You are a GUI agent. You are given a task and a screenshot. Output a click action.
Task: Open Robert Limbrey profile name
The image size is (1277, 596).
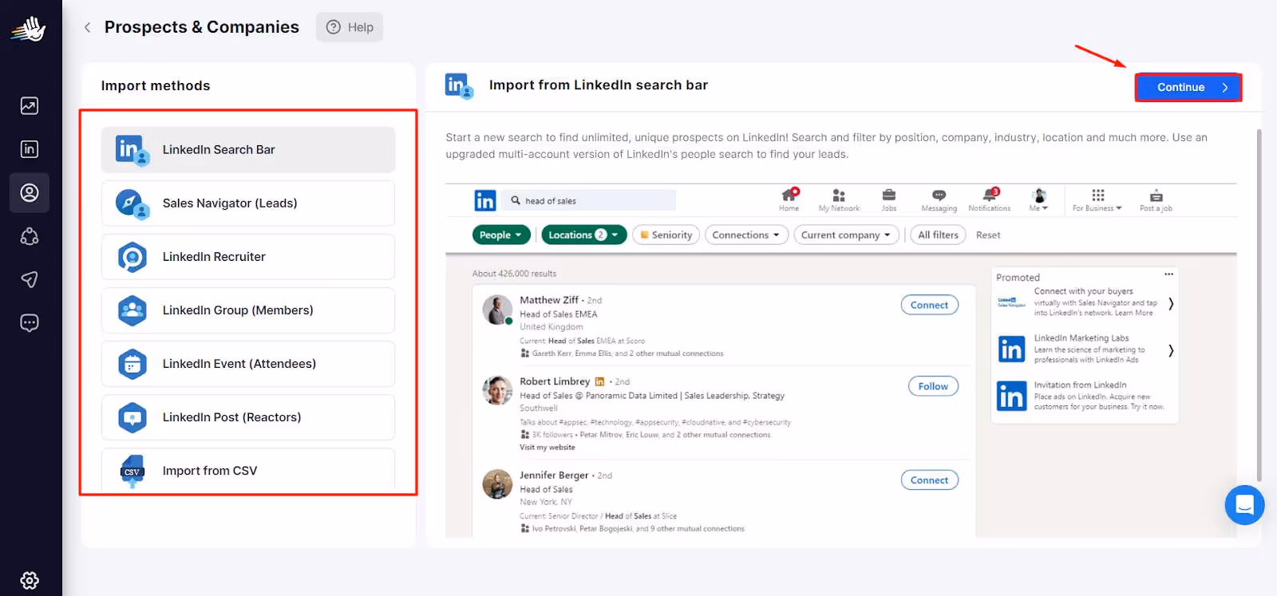pos(555,381)
